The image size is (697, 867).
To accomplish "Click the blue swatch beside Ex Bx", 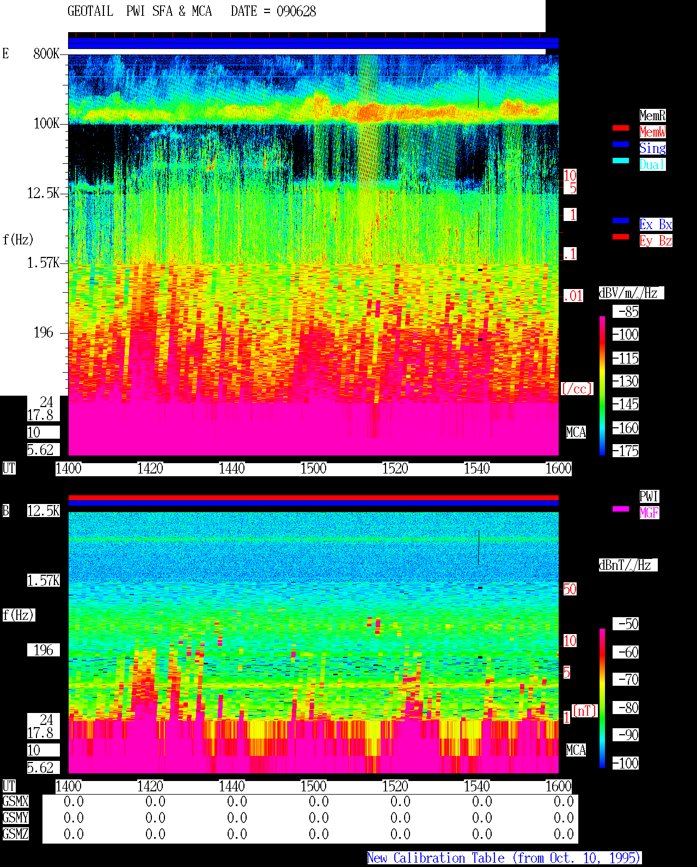I will click(x=621, y=220).
